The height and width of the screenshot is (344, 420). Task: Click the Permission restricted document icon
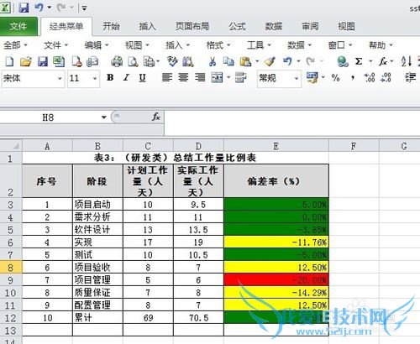76,61
